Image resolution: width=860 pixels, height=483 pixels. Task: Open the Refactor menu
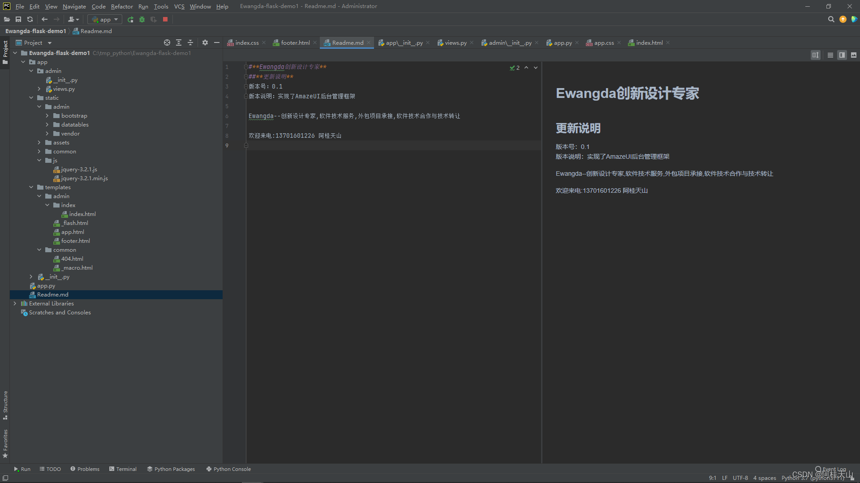coord(122,6)
